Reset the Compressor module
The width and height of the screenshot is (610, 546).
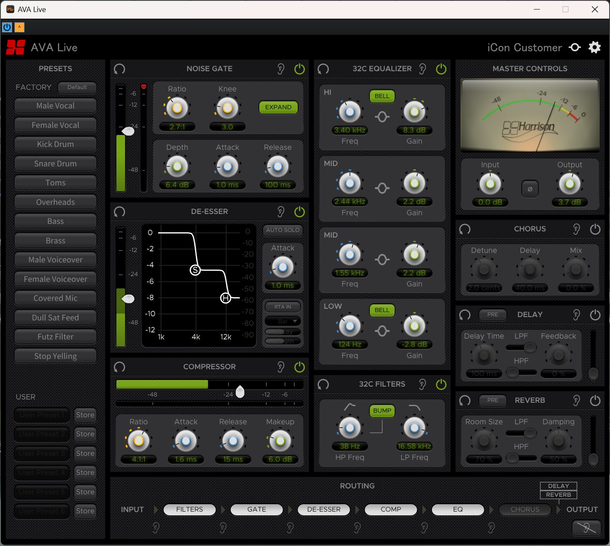tap(120, 367)
